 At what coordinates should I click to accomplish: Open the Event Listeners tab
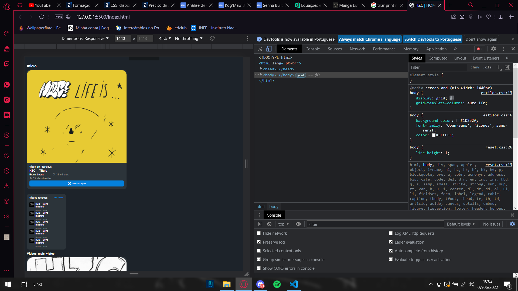point(486,58)
